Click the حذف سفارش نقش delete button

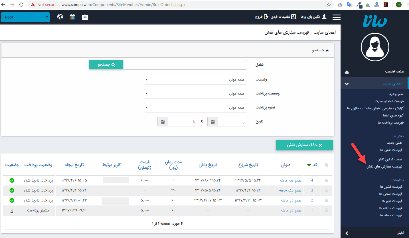tap(304, 145)
